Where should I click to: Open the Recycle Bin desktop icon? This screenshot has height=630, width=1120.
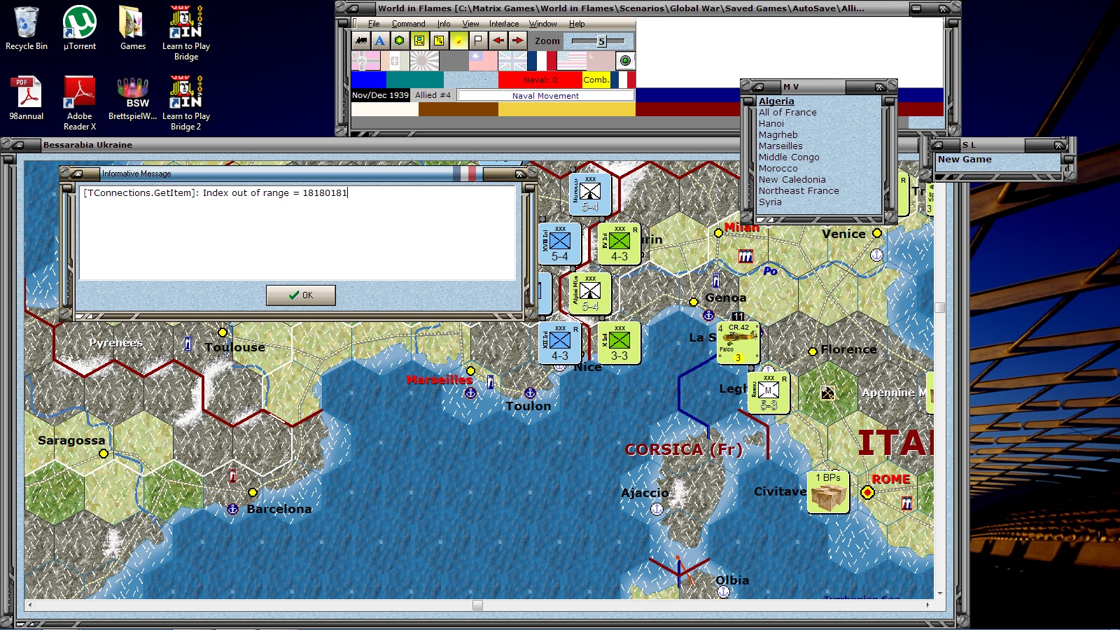tap(27, 29)
